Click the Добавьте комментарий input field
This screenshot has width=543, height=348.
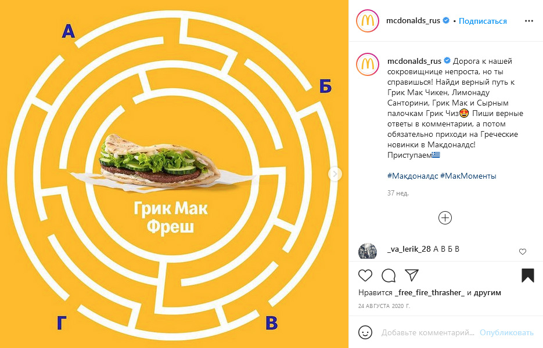pyautogui.click(x=428, y=333)
